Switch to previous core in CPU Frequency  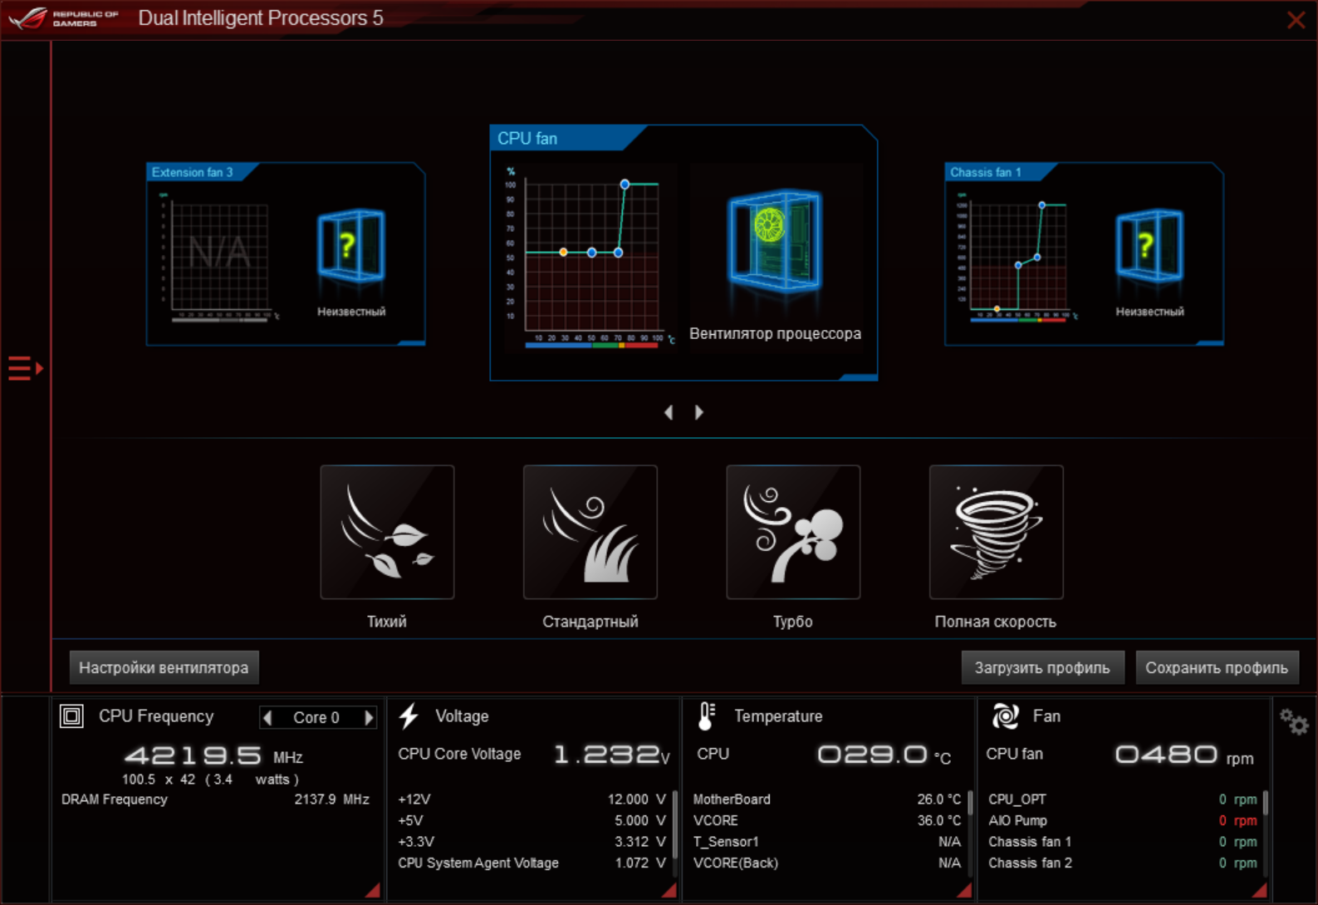point(267,717)
